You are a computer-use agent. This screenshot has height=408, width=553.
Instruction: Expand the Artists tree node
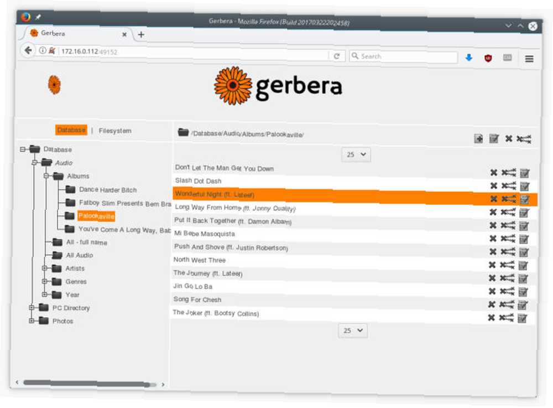tap(45, 268)
